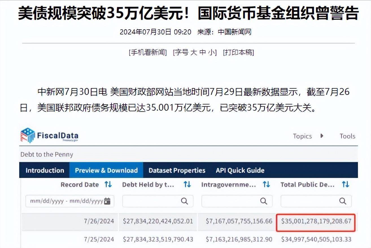Switch to the API Quick Guide tab
371x248 pixels.
240,170
